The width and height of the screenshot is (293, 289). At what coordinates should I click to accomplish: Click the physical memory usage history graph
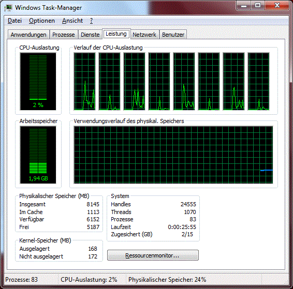pos(173,155)
